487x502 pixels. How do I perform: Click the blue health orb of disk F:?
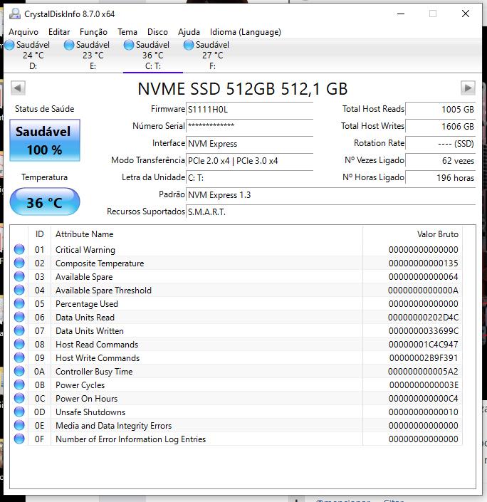tap(189, 45)
